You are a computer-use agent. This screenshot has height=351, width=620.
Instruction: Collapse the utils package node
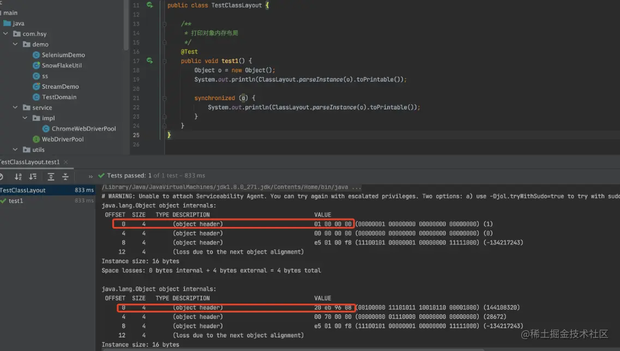pyautogui.click(x=15, y=150)
